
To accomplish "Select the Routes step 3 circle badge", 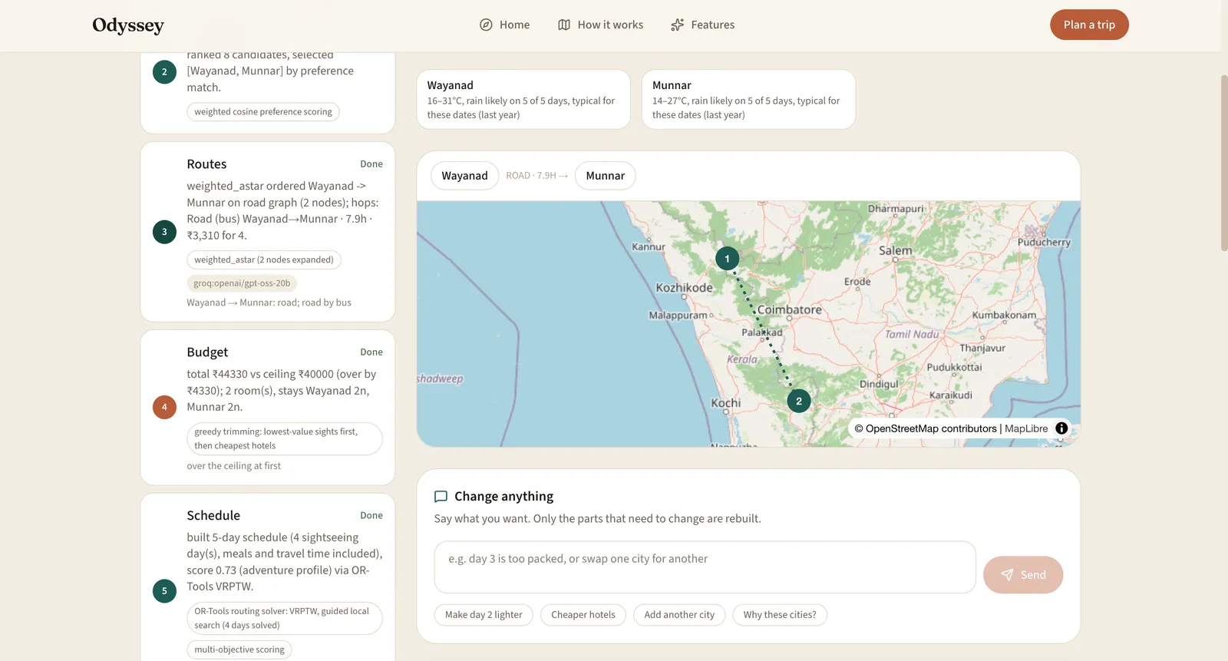I will click(164, 232).
